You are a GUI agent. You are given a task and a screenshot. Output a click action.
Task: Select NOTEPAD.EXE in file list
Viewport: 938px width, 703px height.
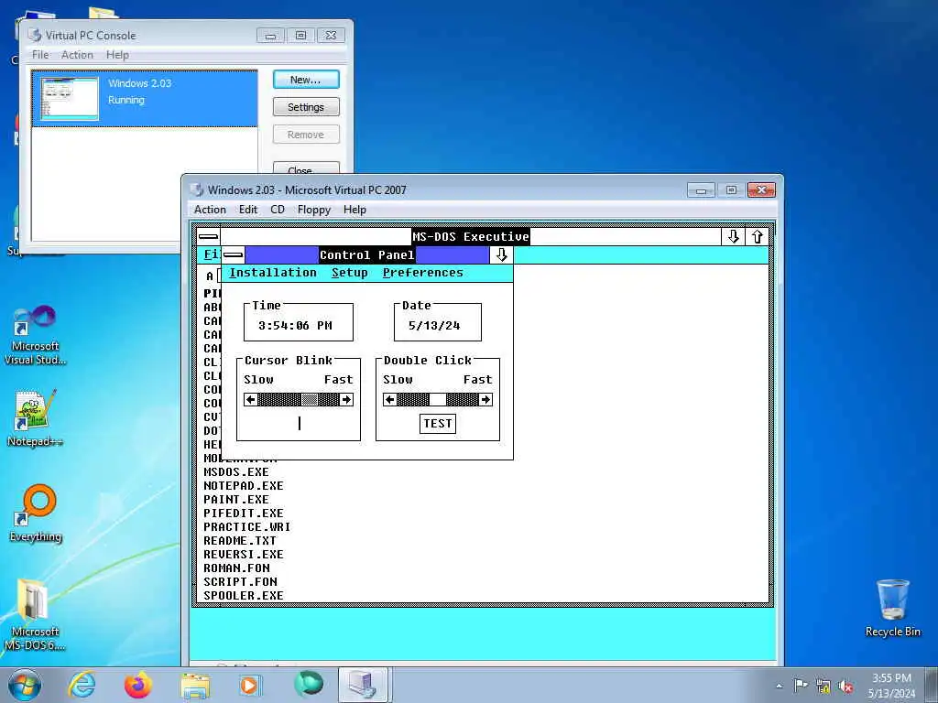pyautogui.click(x=244, y=486)
